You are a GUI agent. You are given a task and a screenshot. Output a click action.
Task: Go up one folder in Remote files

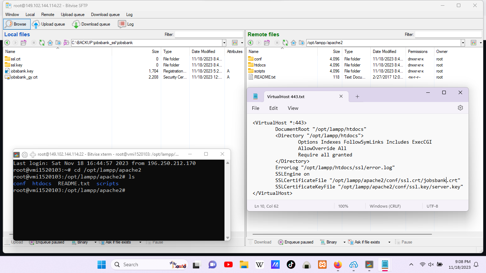[x=267, y=43]
